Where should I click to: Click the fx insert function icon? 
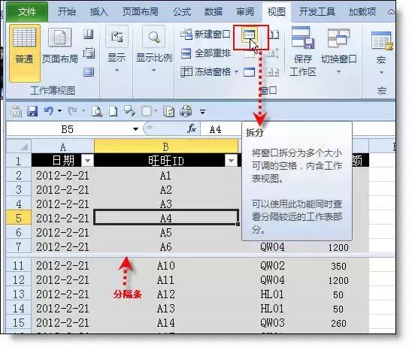(192, 128)
